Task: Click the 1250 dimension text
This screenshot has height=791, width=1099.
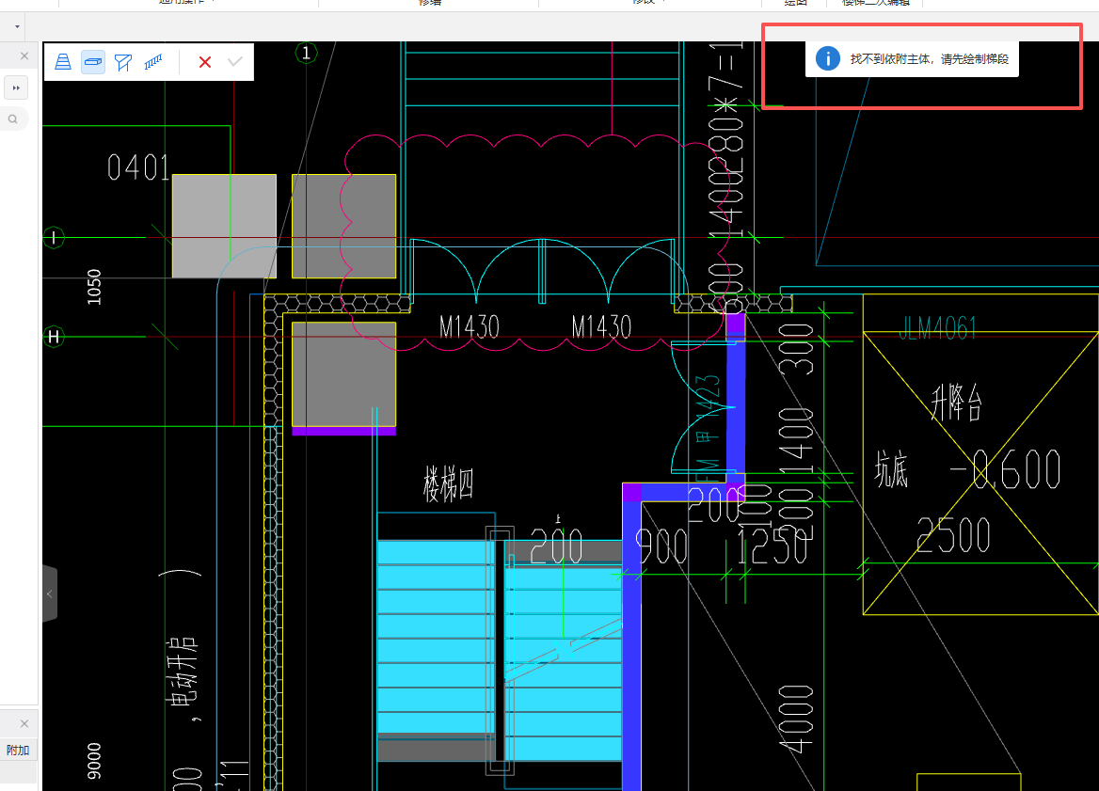Action: pyautogui.click(x=772, y=546)
